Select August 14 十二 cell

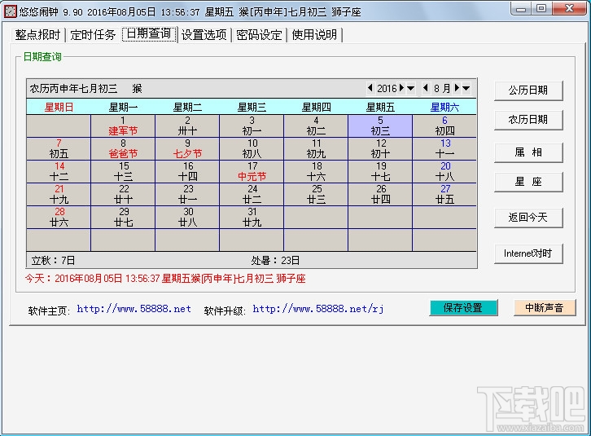[x=59, y=172]
